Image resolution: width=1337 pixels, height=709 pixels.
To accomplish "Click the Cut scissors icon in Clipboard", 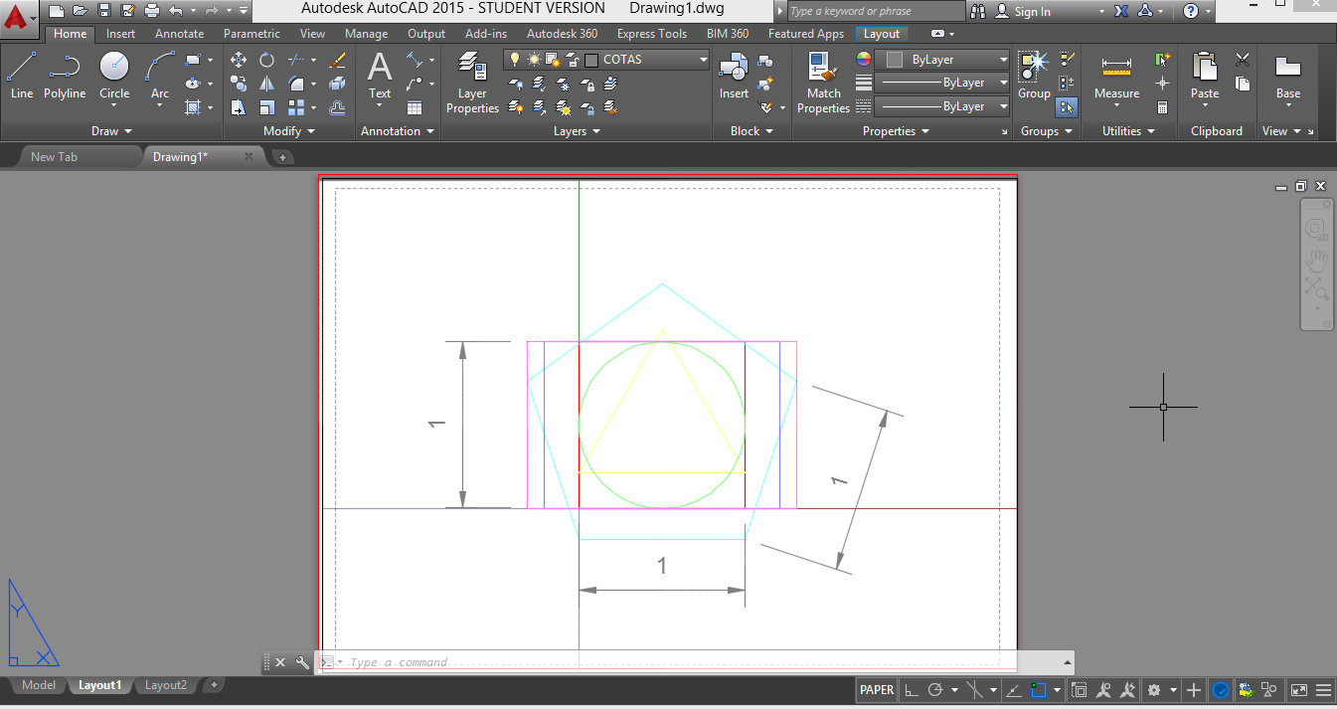I will click(x=1243, y=60).
